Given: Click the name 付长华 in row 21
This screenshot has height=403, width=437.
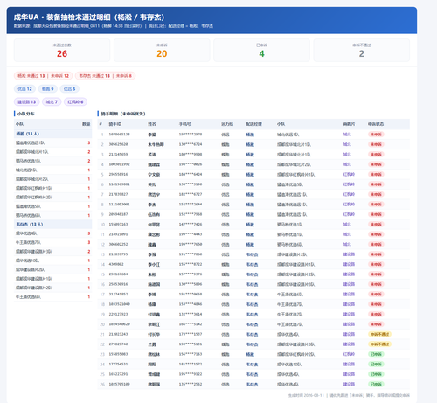Looking at the screenshot, I should click(x=154, y=335).
